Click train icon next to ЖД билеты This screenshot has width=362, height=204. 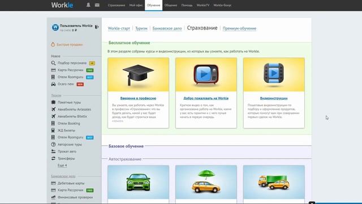point(53,130)
